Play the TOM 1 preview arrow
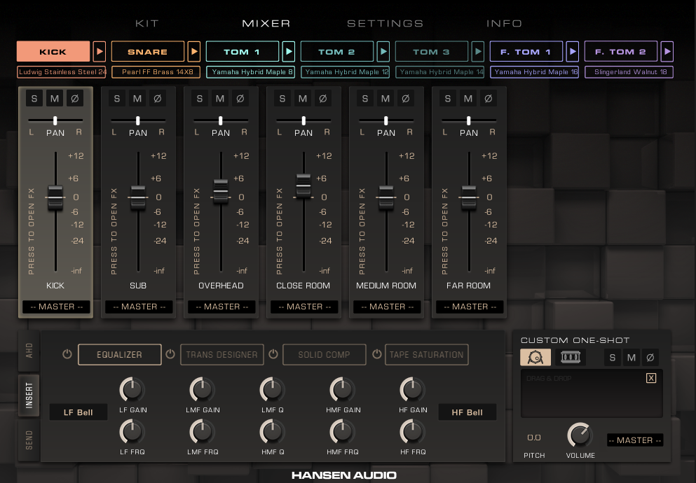The height and width of the screenshot is (483, 696). (289, 52)
